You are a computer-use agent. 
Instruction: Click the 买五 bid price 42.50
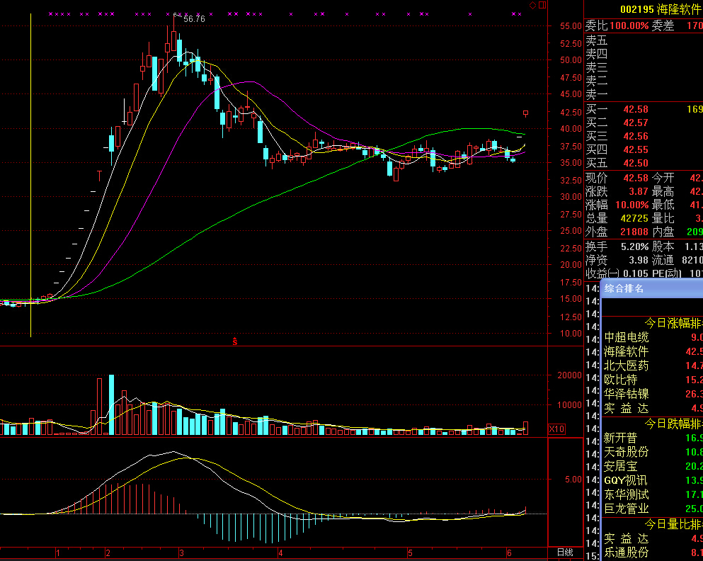tap(636, 163)
